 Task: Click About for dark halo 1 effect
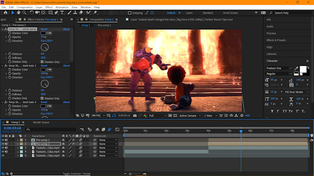[66, 66]
